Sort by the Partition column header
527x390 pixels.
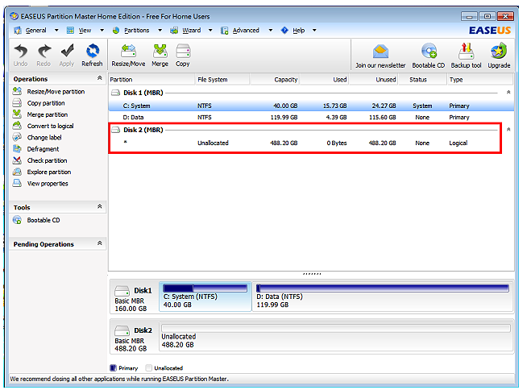click(x=151, y=80)
